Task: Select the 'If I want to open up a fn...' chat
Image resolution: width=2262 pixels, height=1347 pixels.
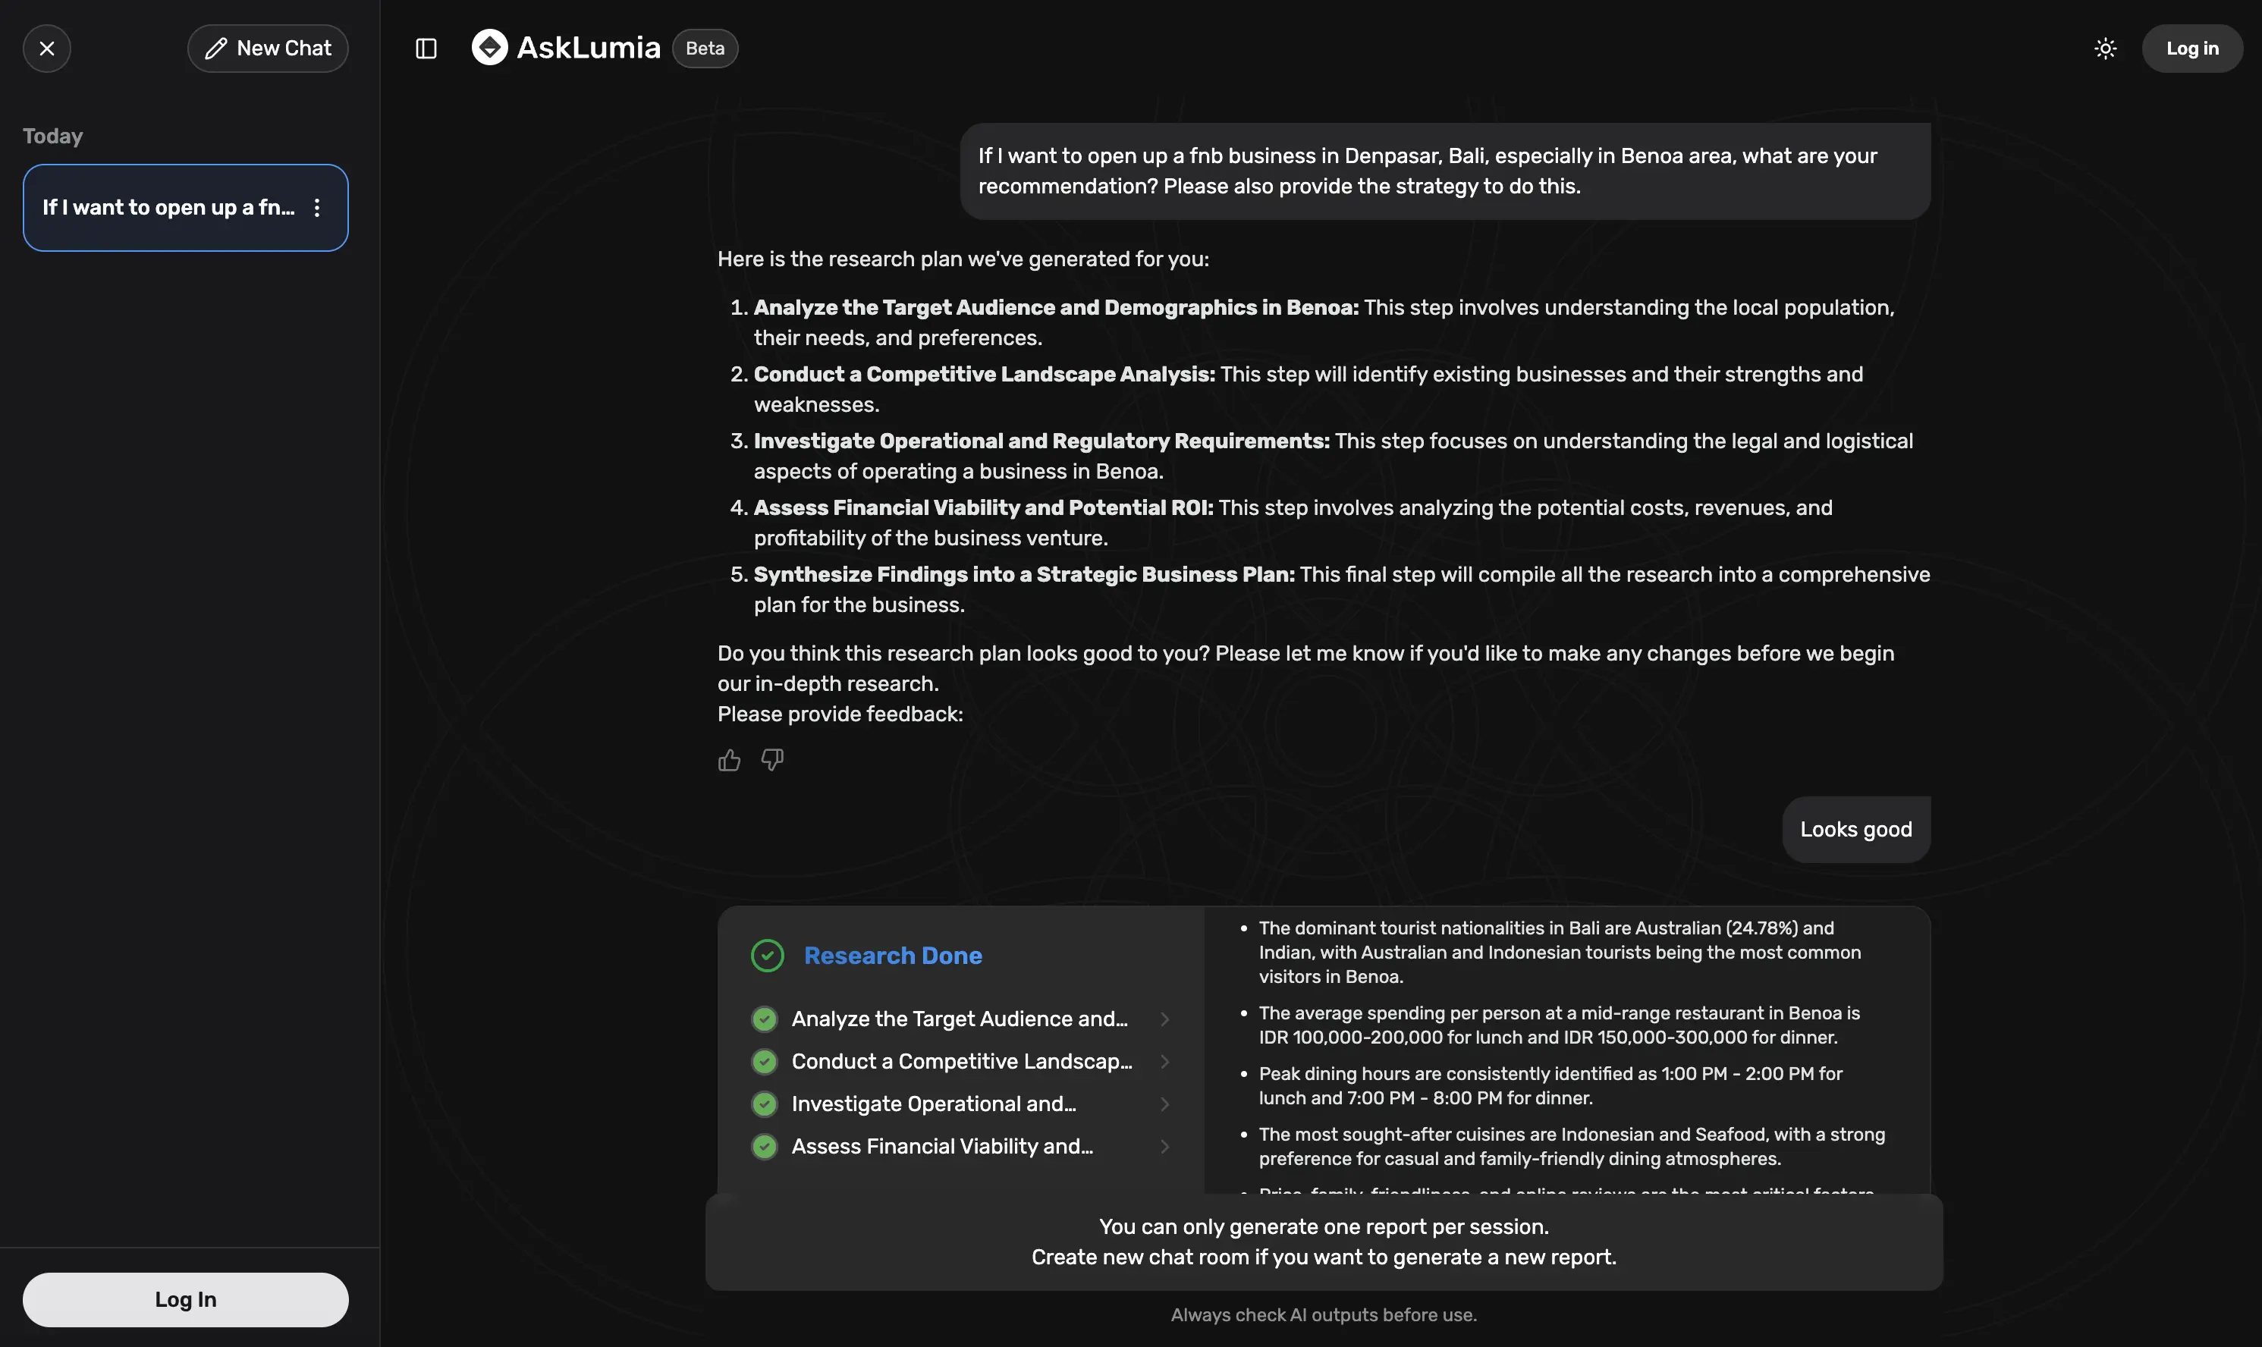Action: tap(169, 208)
